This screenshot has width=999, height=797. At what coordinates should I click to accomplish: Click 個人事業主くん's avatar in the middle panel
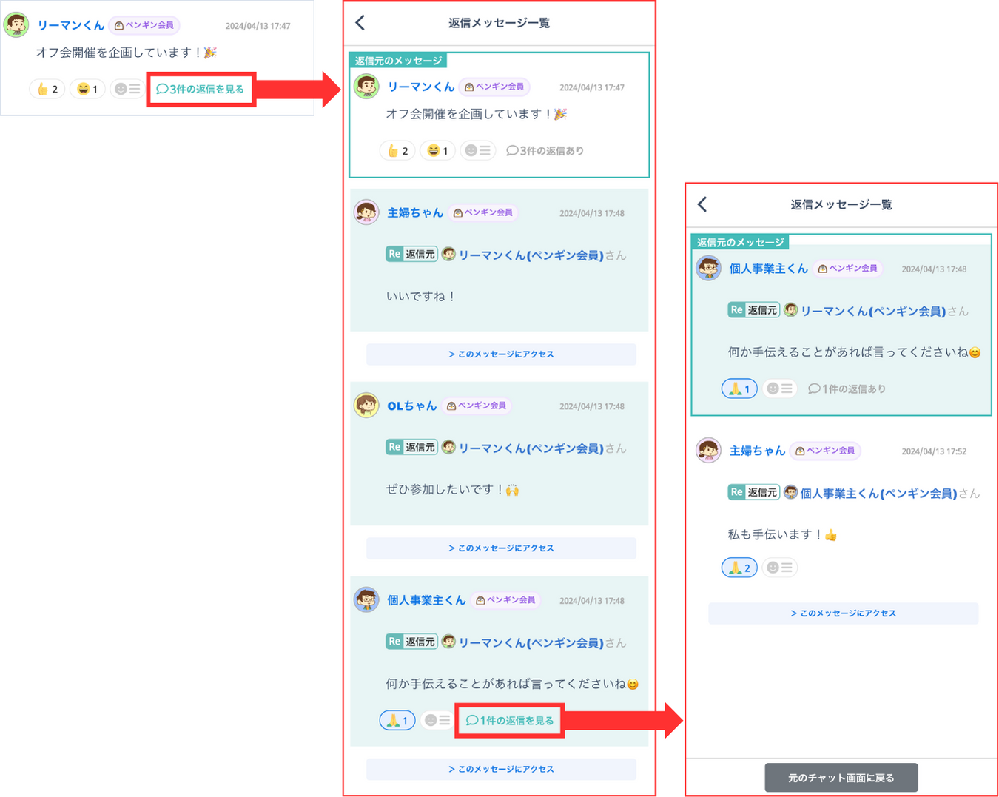[x=366, y=600]
